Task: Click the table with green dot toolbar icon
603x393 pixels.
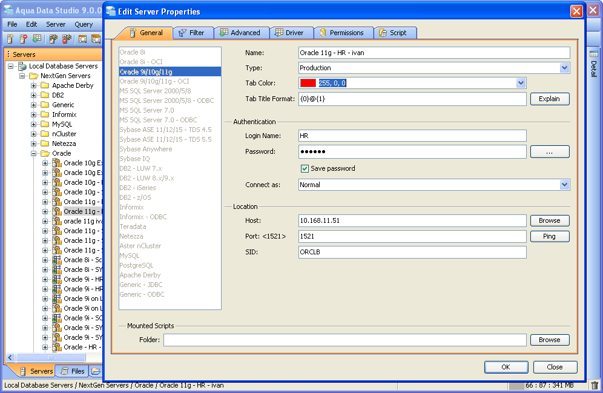Action: (37, 39)
